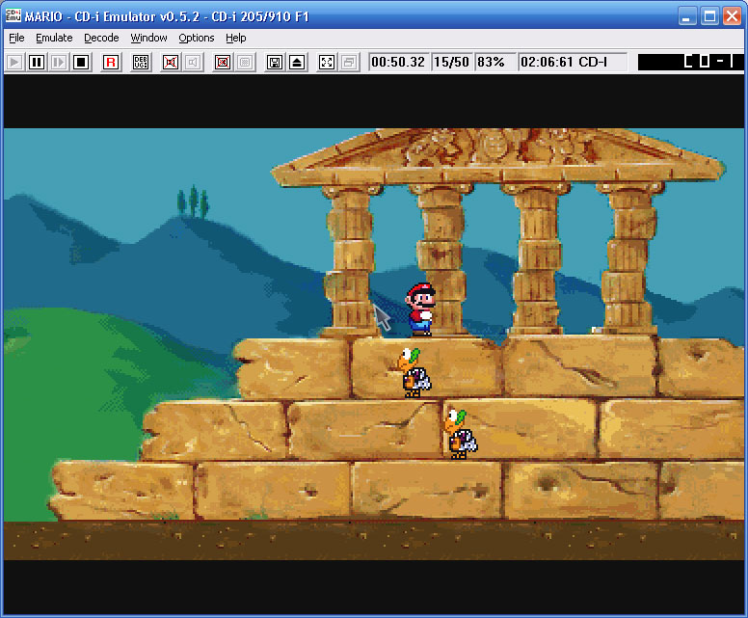Click the floppy disk save icon
The image size is (748, 618).
point(275,62)
